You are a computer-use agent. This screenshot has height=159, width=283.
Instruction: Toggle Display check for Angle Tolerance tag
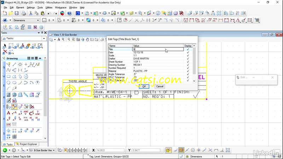point(188,74)
